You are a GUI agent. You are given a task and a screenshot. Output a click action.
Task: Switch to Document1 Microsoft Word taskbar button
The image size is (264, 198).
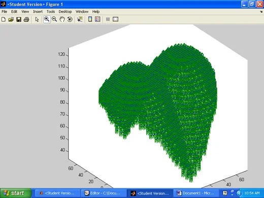tap(195, 193)
